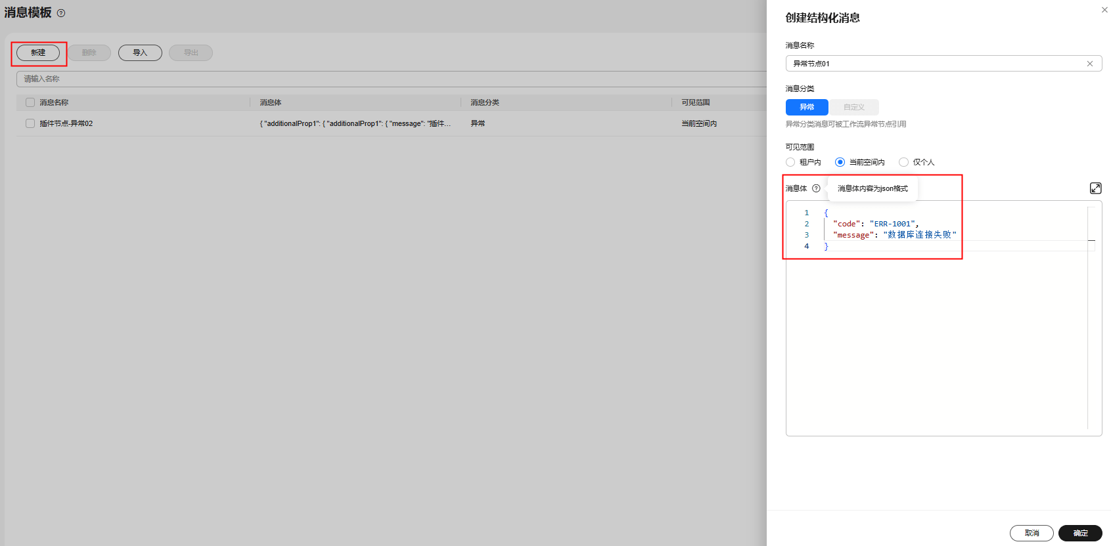The width and height of the screenshot is (1111, 546).
Task: Click the 删除 button
Action: point(89,52)
